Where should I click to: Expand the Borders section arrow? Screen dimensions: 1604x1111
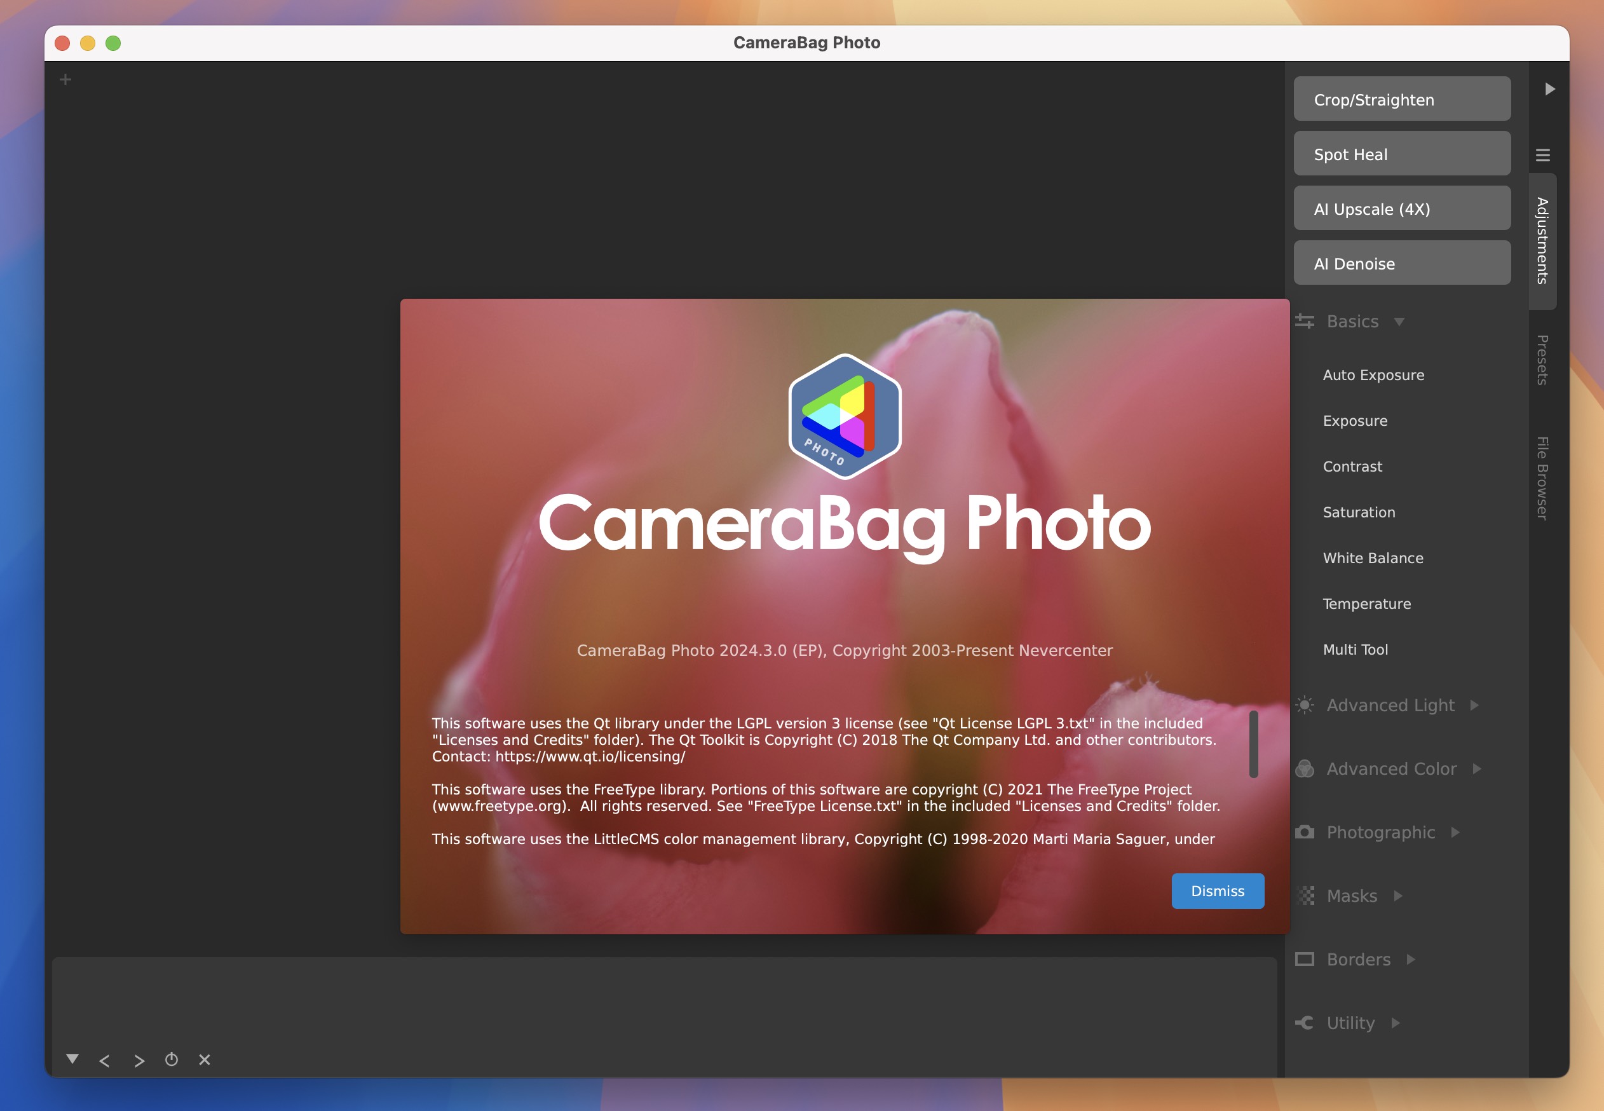[x=1411, y=959]
